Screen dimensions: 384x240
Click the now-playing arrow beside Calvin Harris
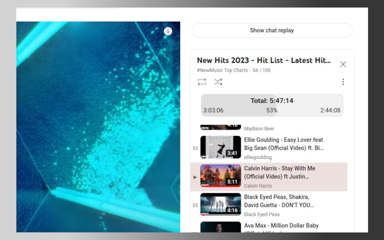tap(195, 177)
